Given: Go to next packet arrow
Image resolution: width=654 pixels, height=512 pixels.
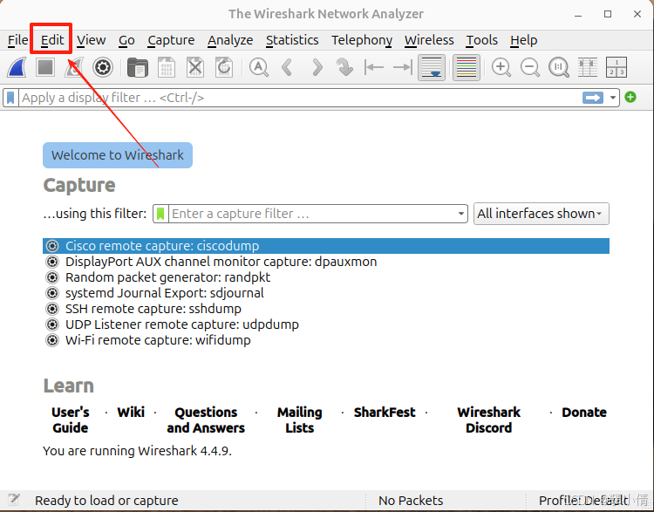Looking at the screenshot, I should tap(317, 67).
